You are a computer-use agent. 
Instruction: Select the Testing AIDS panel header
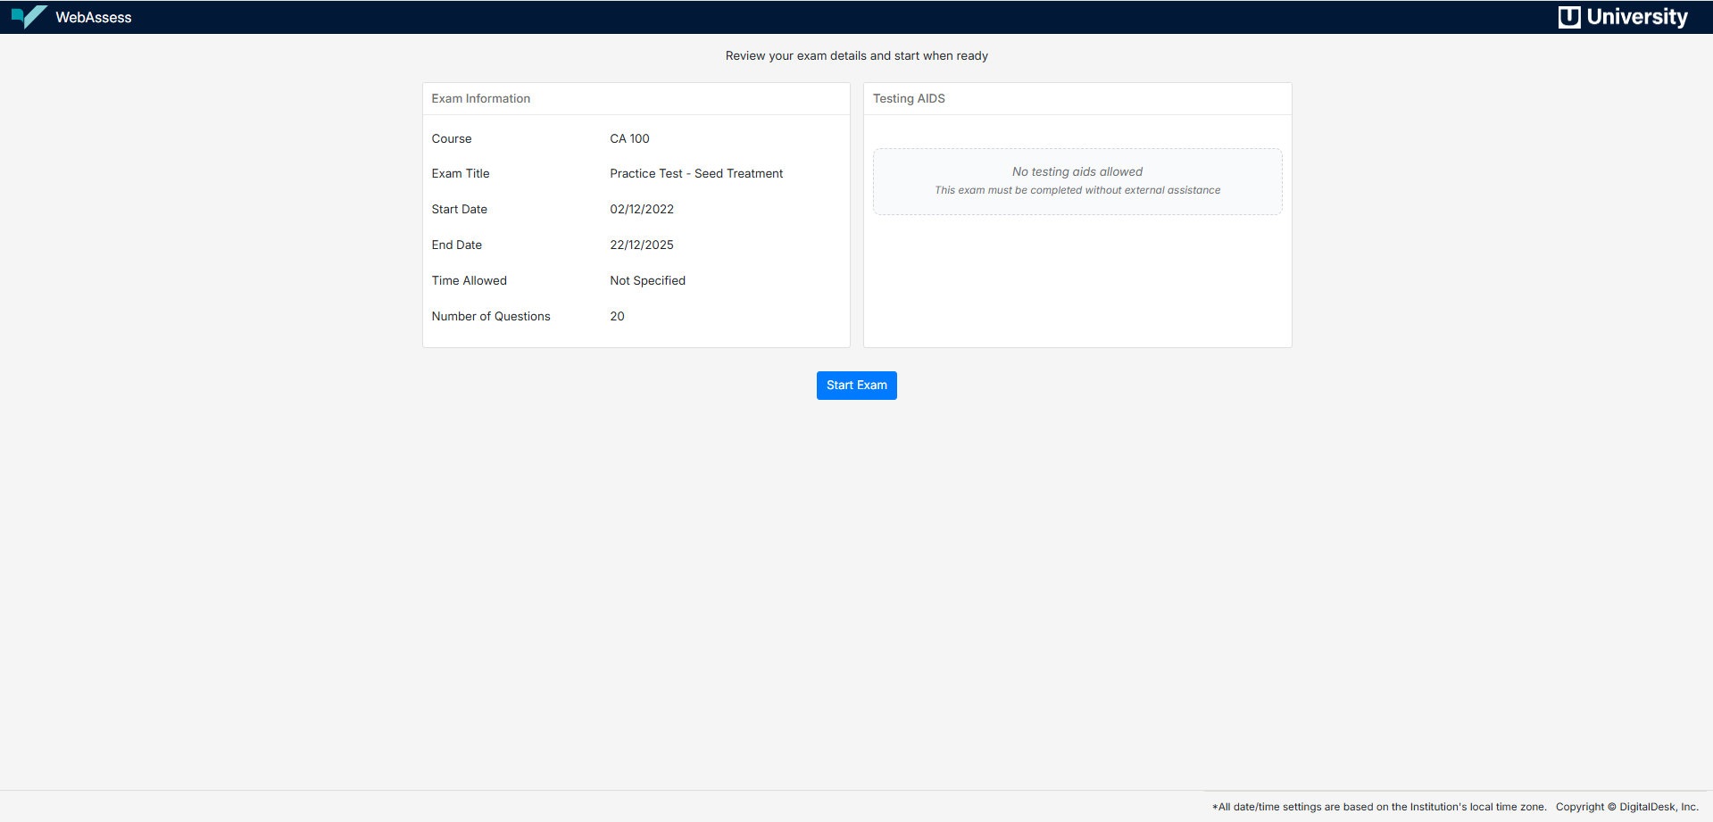(908, 99)
